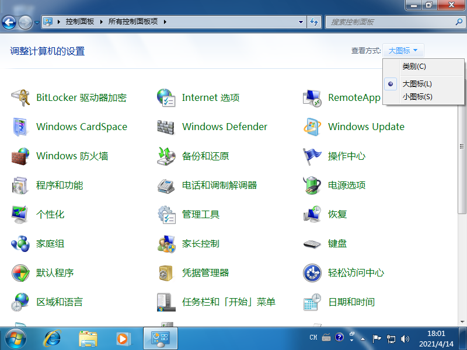Expand the 查看方式 大图标 dropdown
Image resolution: width=467 pixels, height=350 pixels.
click(403, 51)
